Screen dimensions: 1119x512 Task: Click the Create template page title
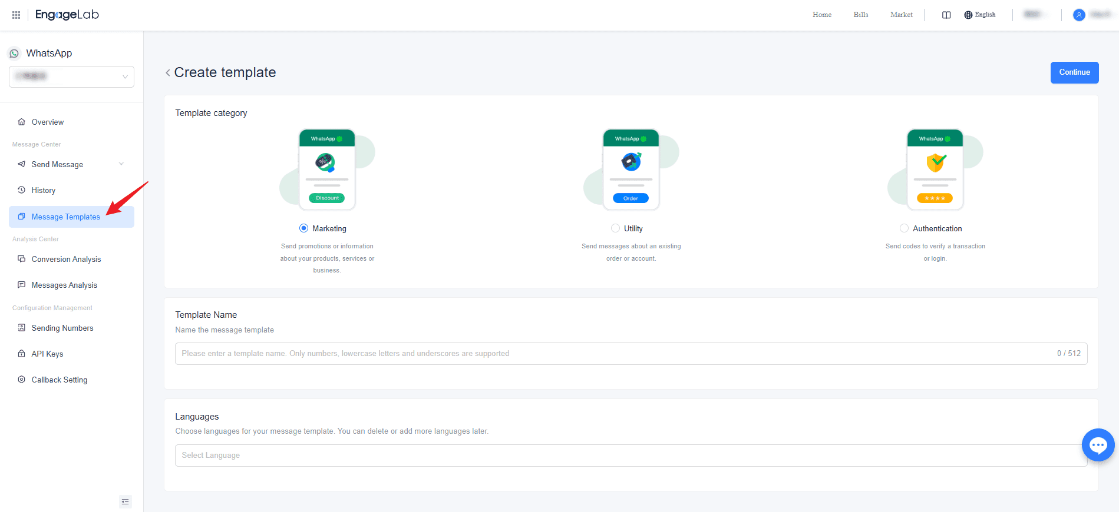tap(225, 72)
